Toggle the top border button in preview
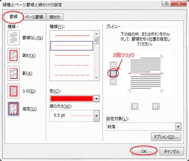 point(113,65)
